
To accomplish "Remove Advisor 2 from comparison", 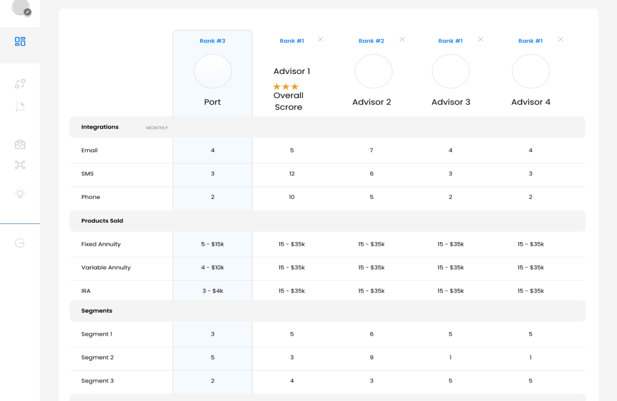I will (x=402, y=40).
